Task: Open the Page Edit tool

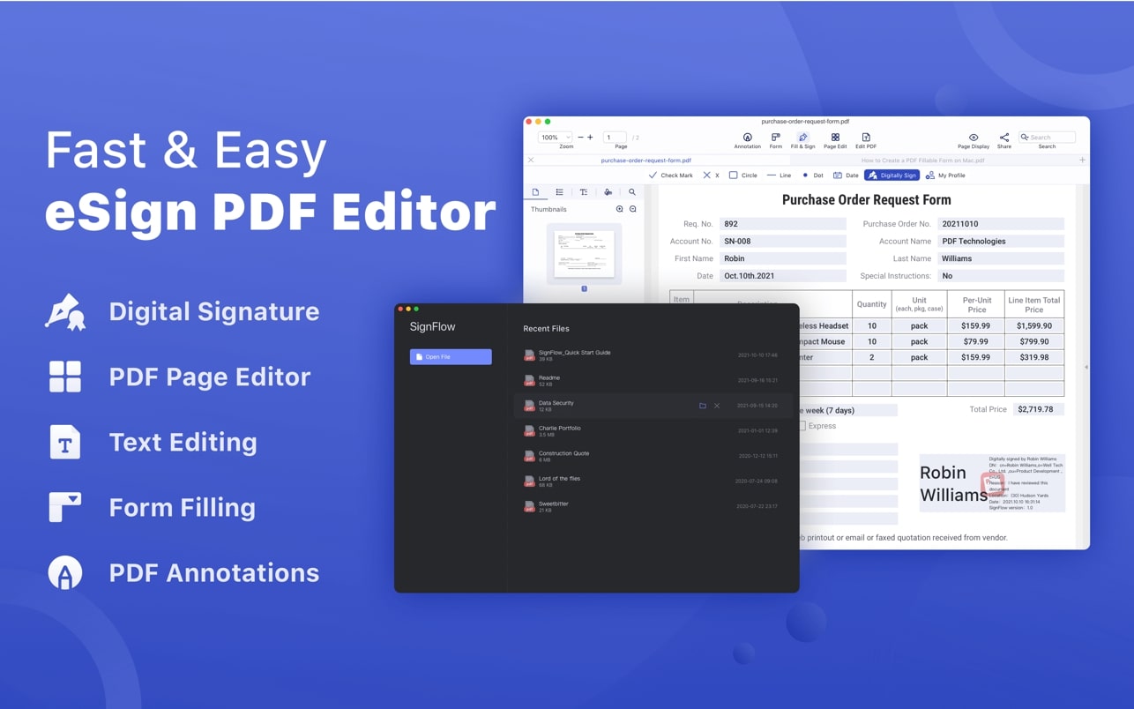Action: coord(834,138)
